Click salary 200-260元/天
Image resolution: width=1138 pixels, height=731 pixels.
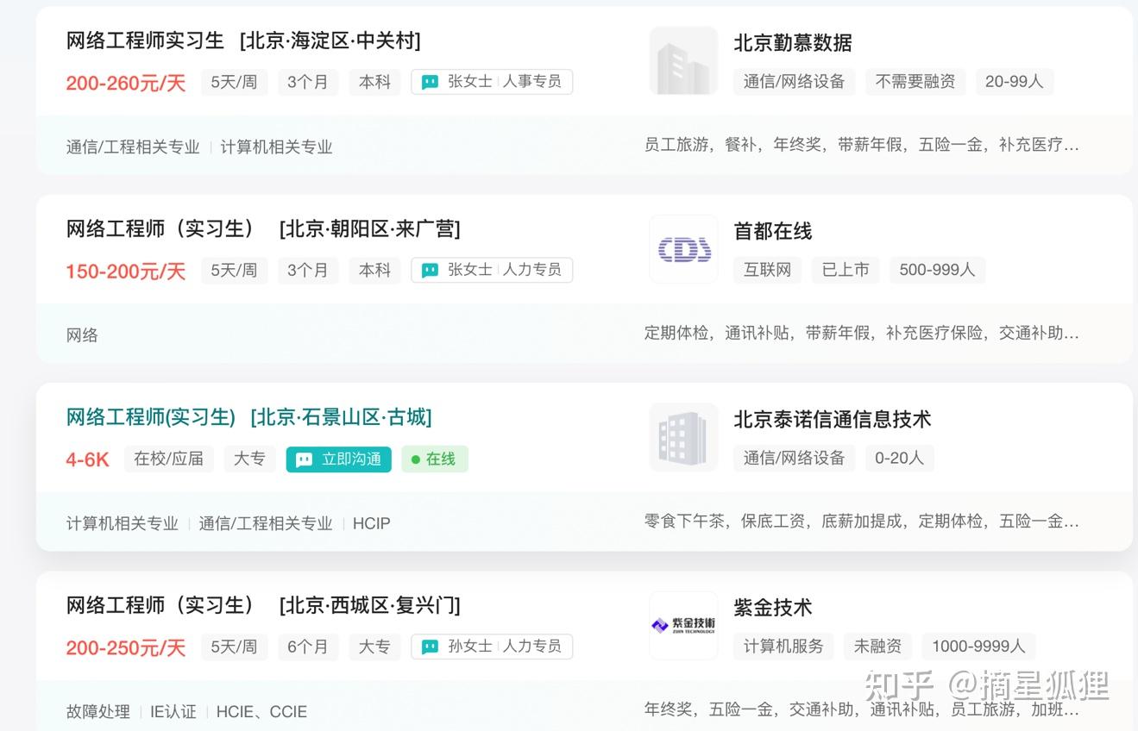click(x=126, y=84)
